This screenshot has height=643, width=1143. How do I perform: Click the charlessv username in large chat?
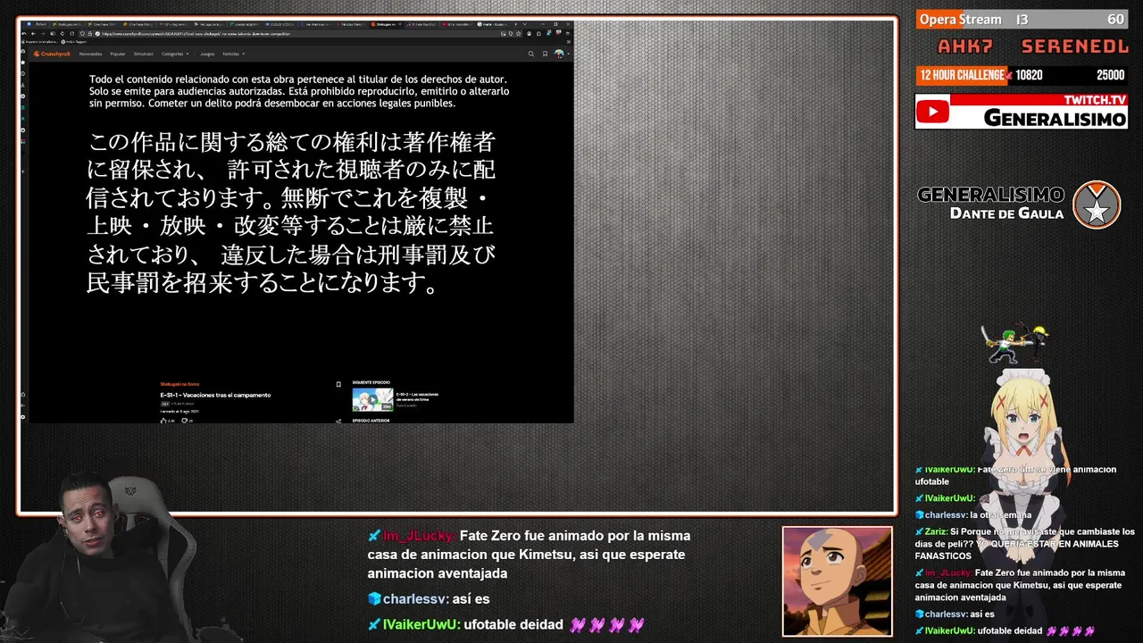[x=414, y=599]
